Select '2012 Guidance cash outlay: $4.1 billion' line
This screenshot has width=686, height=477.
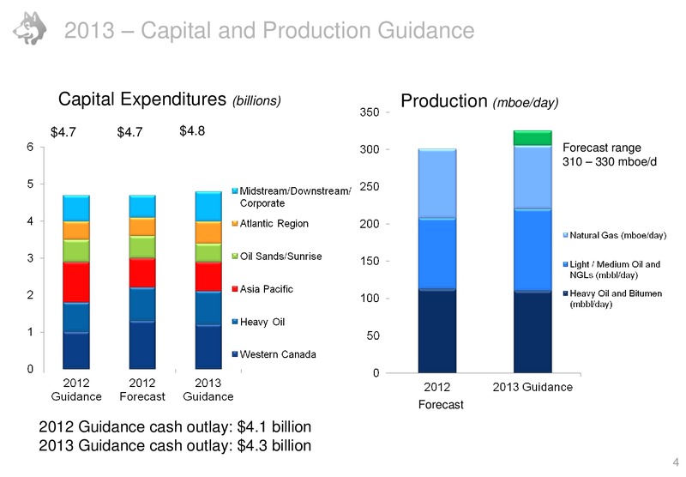175,426
